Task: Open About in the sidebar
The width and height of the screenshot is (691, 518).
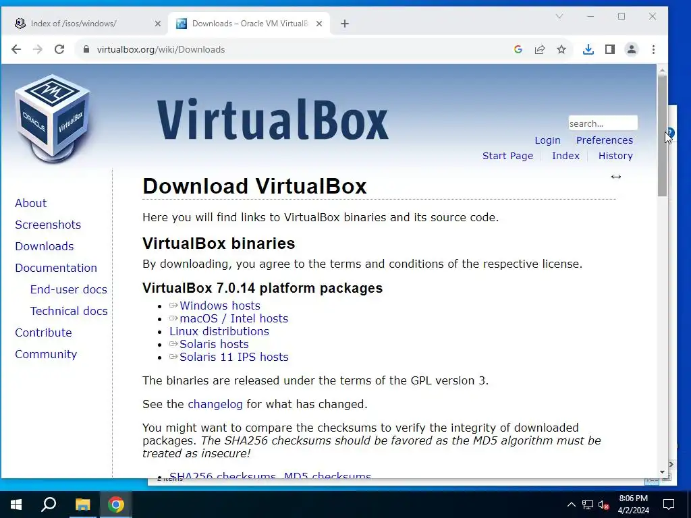Action: (x=31, y=203)
